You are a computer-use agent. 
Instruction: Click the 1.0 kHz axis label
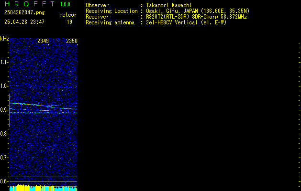click(4, 86)
